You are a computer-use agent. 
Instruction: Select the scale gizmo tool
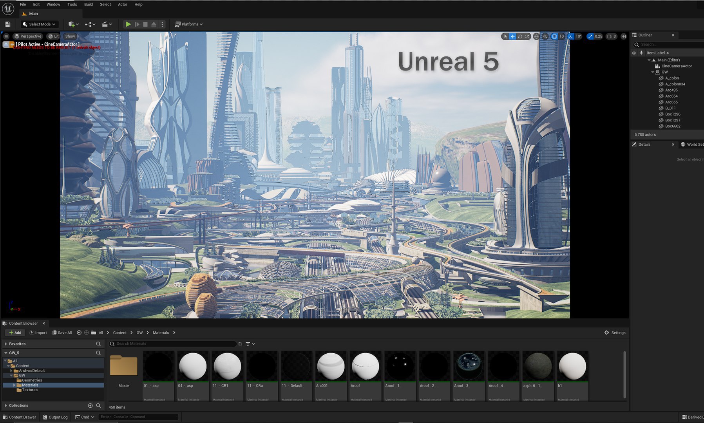pos(527,36)
